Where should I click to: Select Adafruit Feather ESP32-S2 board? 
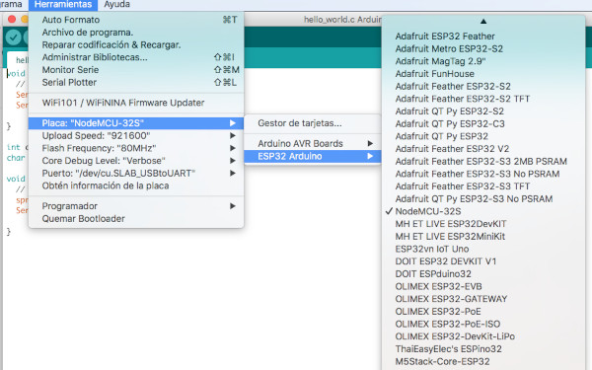point(483,86)
